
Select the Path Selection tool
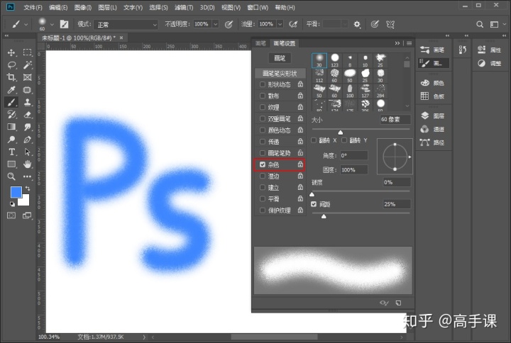tap(28, 152)
